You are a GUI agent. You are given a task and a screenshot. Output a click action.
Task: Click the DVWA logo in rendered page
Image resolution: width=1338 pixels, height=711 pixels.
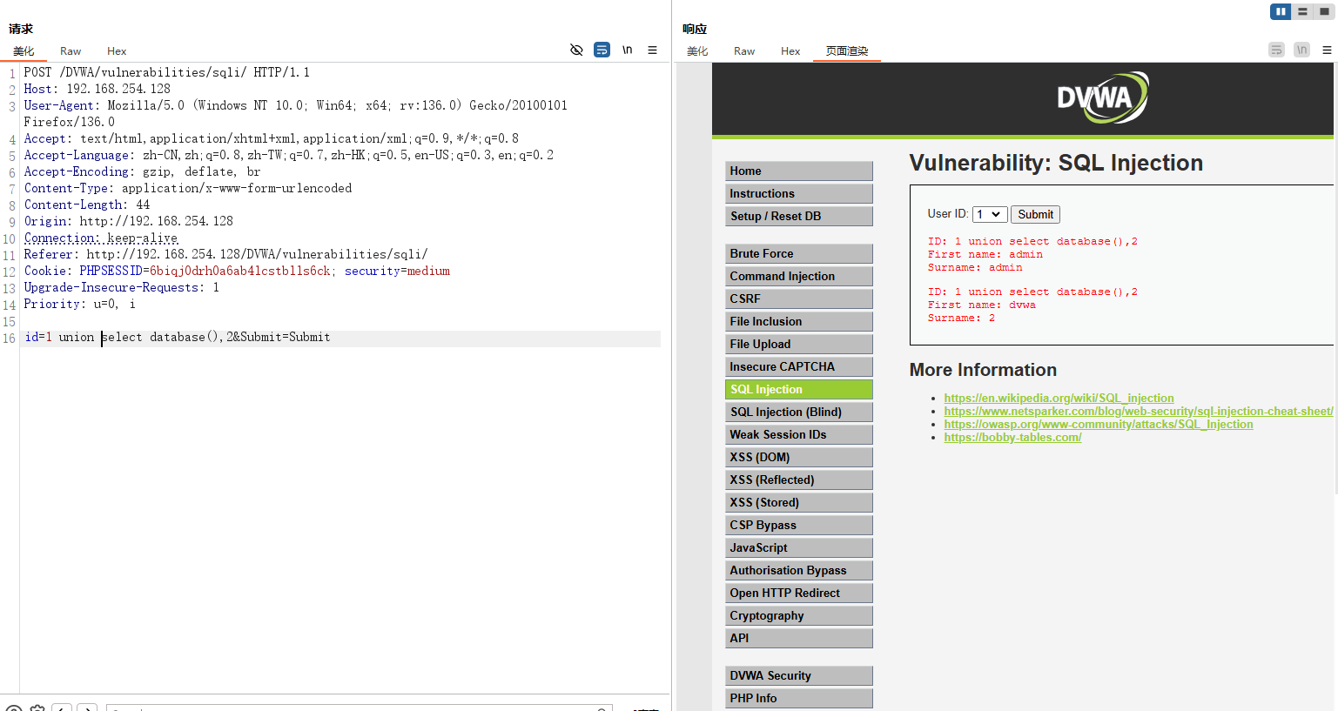coord(1102,97)
